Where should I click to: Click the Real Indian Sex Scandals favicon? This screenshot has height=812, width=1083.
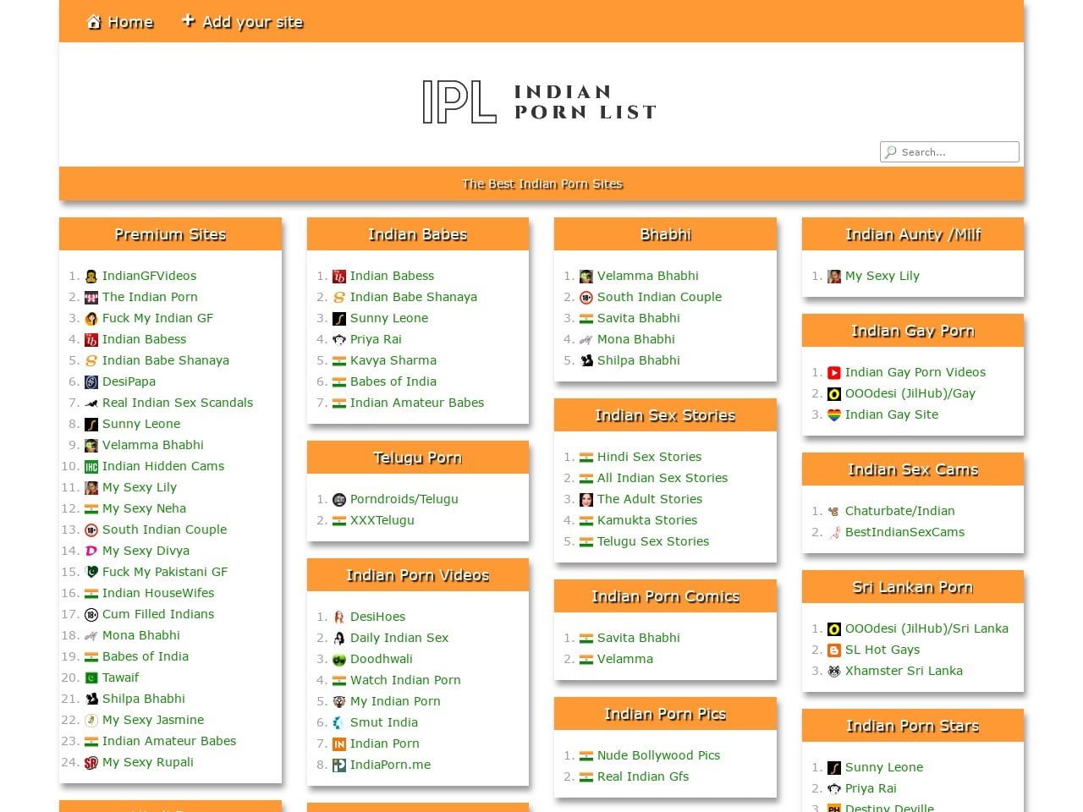coord(91,403)
